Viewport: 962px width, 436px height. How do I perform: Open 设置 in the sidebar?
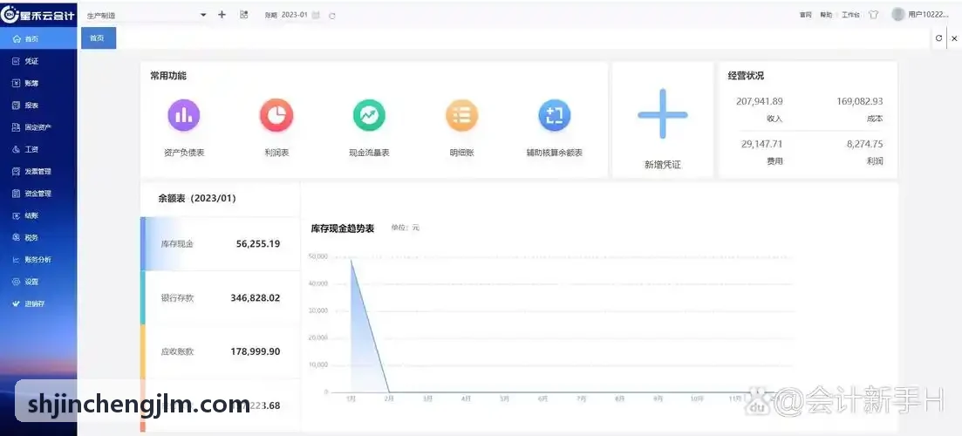[x=38, y=282]
